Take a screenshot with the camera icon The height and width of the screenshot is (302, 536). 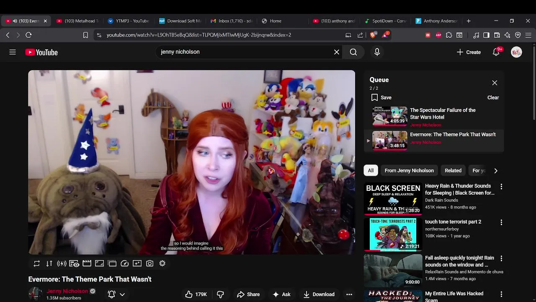tap(149, 263)
